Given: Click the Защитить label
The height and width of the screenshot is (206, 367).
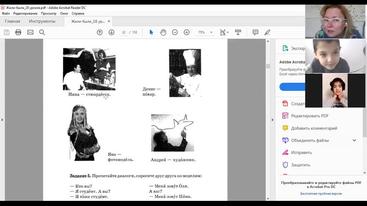Looking at the screenshot, I should (300, 165).
